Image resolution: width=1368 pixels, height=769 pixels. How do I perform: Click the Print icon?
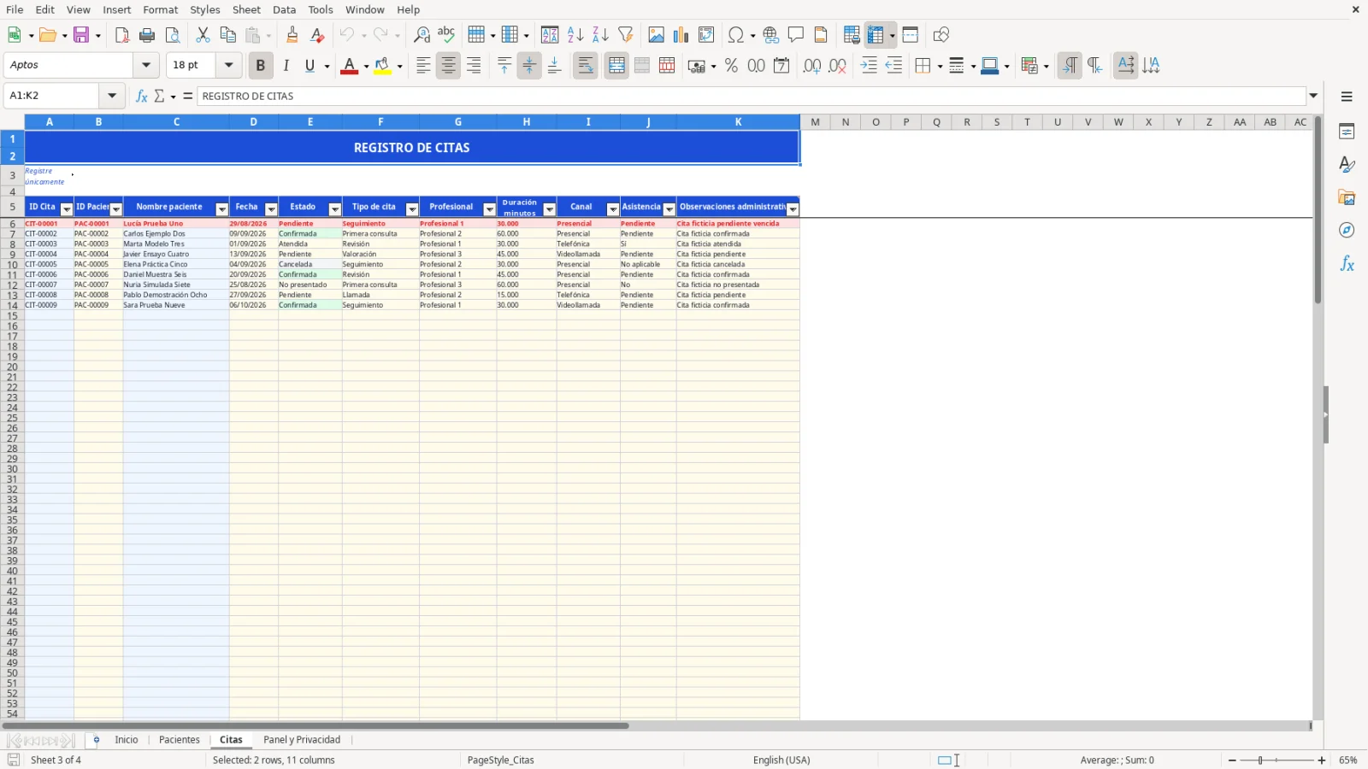pos(147,35)
